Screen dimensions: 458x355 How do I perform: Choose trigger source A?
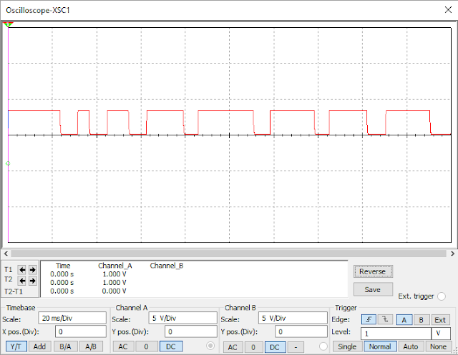click(x=404, y=320)
